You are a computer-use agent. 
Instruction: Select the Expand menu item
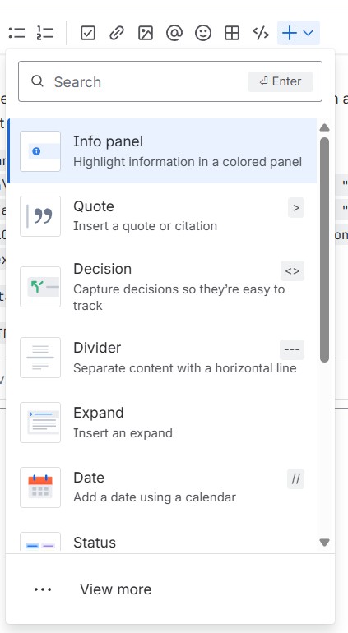[x=162, y=423]
